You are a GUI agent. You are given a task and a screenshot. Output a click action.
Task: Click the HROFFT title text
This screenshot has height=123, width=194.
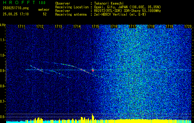pyautogui.click(x=19, y=2)
